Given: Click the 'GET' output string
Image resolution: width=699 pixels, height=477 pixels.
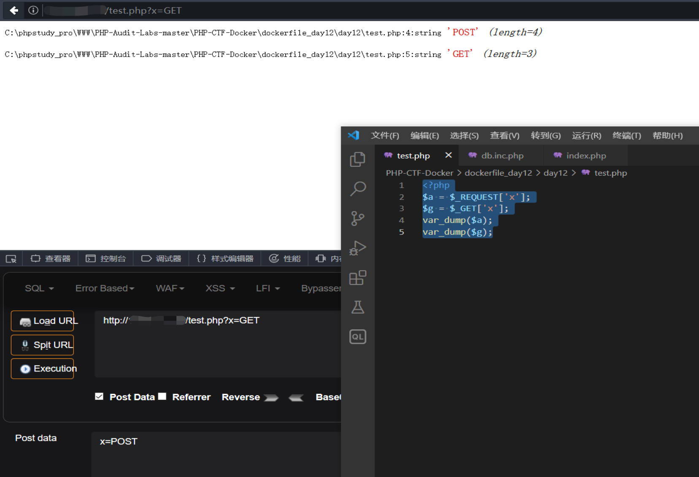Looking at the screenshot, I should tap(460, 54).
